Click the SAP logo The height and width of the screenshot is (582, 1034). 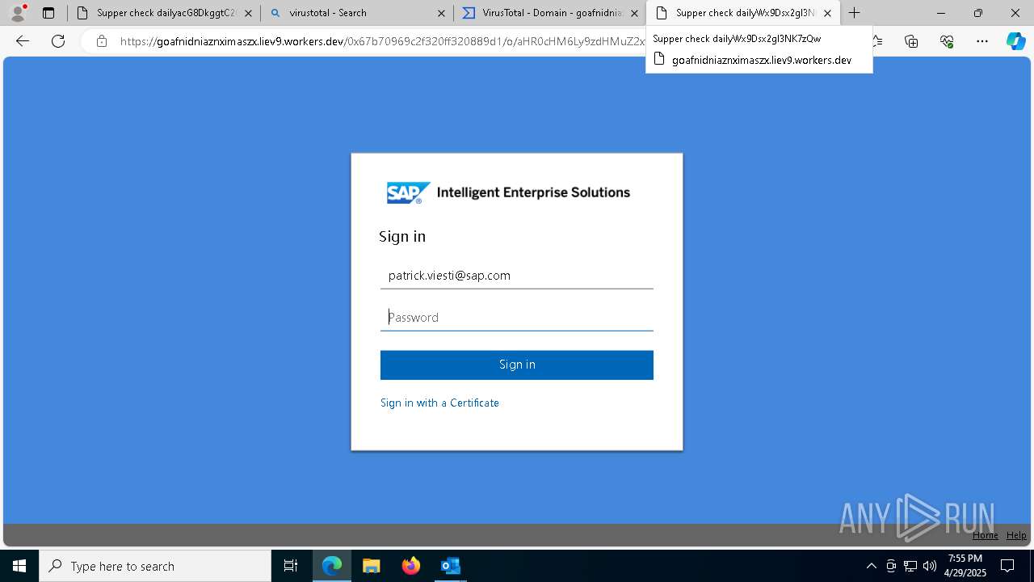coord(408,193)
